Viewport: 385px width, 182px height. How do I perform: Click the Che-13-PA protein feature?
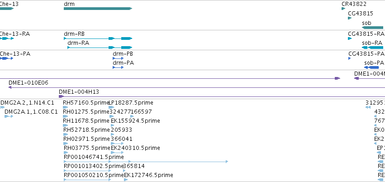coord(6,58)
